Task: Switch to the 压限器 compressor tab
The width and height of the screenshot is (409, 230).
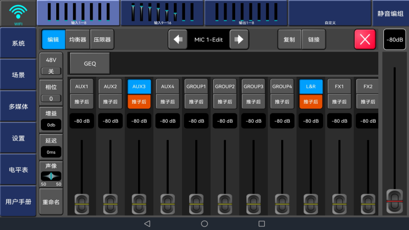Action: pos(102,39)
